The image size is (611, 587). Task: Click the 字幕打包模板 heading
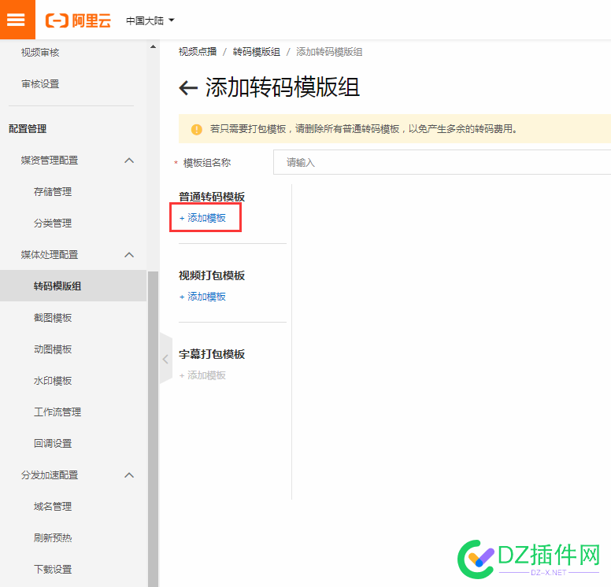(x=212, y=354)
